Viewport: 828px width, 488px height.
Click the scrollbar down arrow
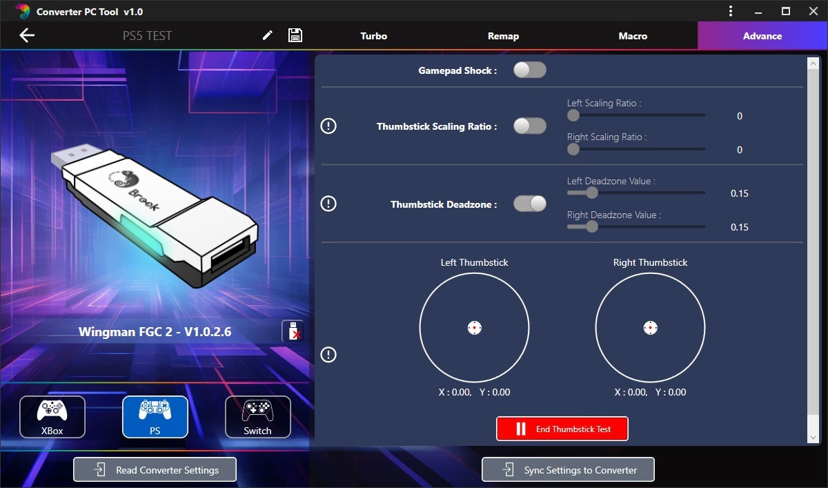pyautogui.click(x=813, y=438)
